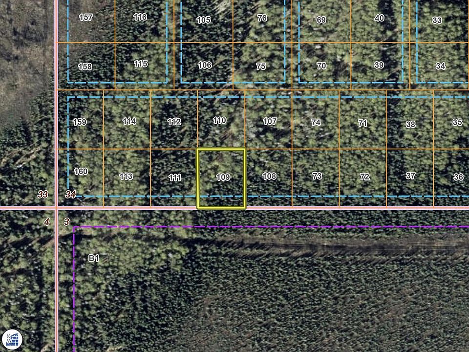Click parcel label 159
Image resolution: width=469 pixels, height=352 pixels.
tap(80, 122)
